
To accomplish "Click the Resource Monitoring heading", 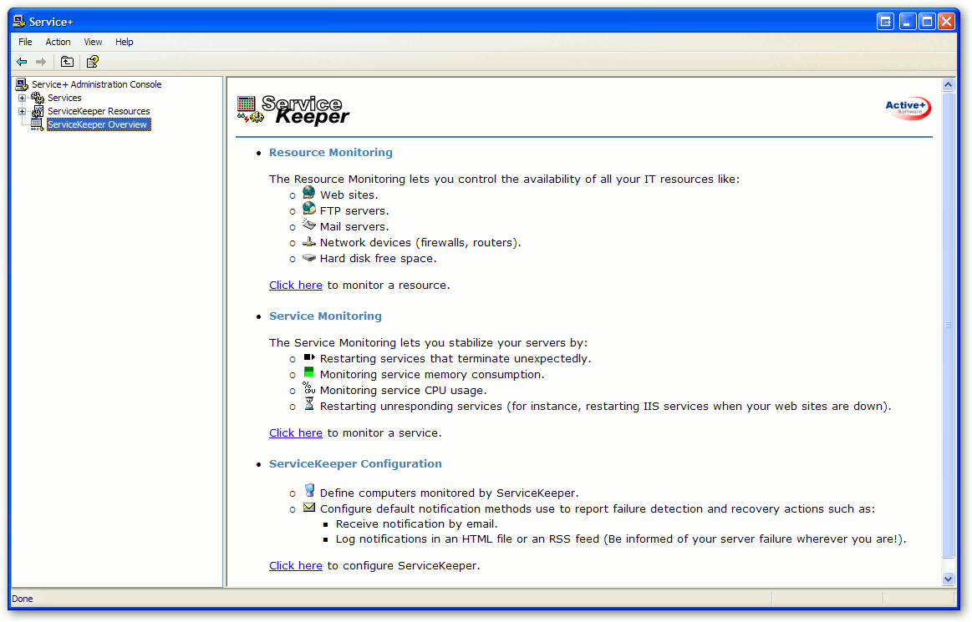I will click(x=330, y=153).
